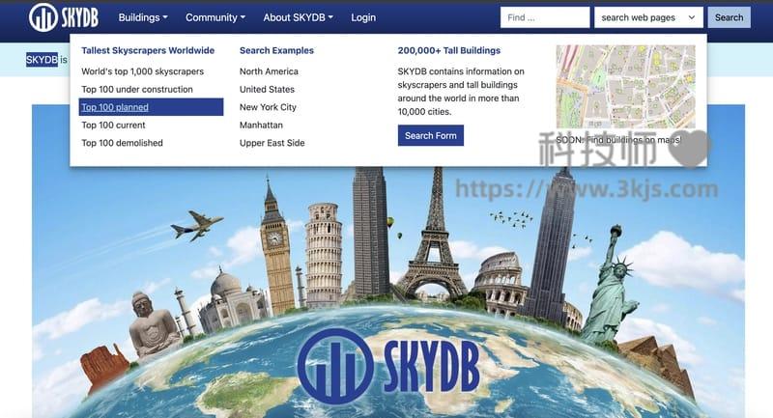Click highlighted SKYDB text in intro banner
The image size is (773, 418).
click(x=42, y=60)
